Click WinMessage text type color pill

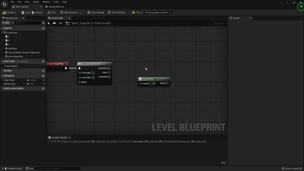pyautogui.click(x=28, y=84)
